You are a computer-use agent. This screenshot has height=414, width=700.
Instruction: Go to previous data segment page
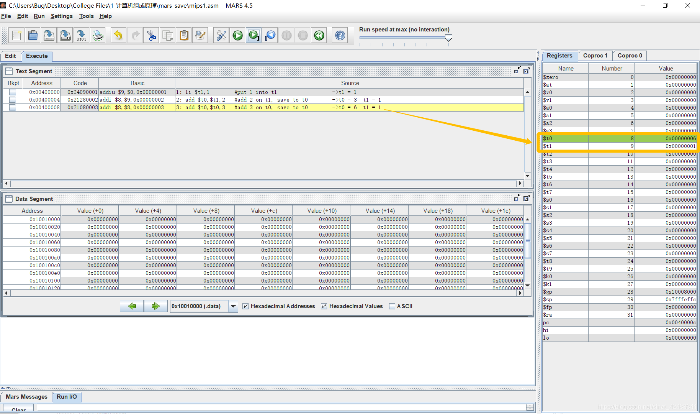(x=132, y=306)
